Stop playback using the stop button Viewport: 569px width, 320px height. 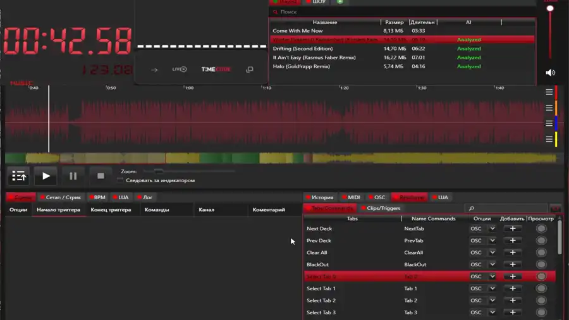tap(101, 176)
